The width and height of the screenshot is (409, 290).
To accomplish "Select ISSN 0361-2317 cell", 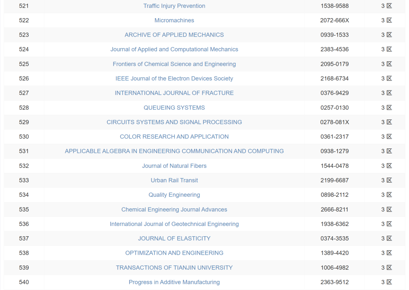I will pos(335,137).
